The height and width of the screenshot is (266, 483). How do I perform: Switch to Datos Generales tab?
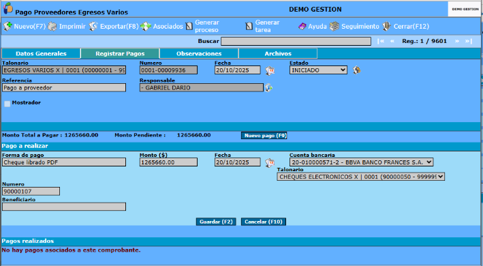(41, 54)
